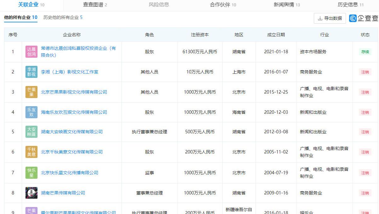Click the 2004-07-19 date cell
Screen dimensions: 379x214
pos(276,173)
